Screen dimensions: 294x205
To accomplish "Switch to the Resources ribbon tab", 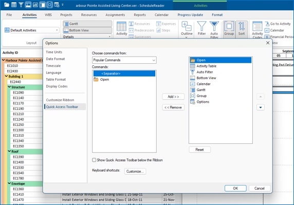I will (x=89, y=15).
